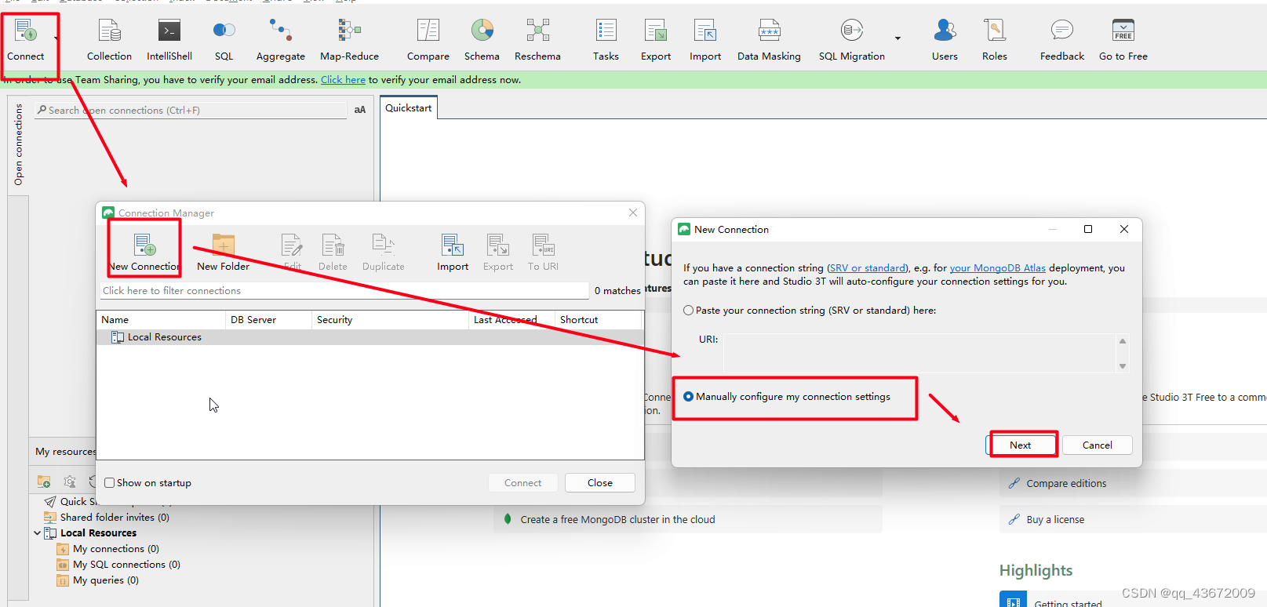Click the filter connections field
Viewport: 1267px width, 607px height.
pos(344,290)
